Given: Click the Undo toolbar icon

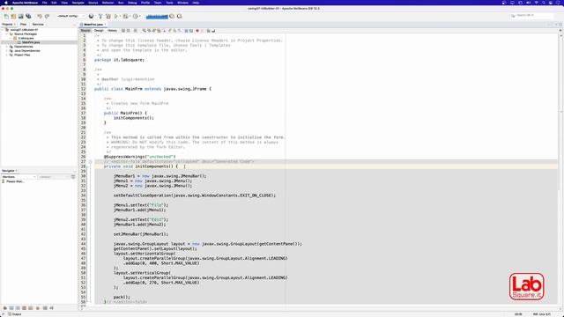Looking at the screenshot, I should 40,16.
